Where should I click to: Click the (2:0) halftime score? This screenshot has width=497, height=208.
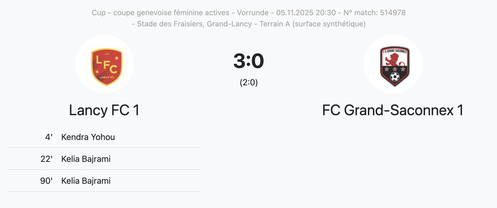[248, 82]
